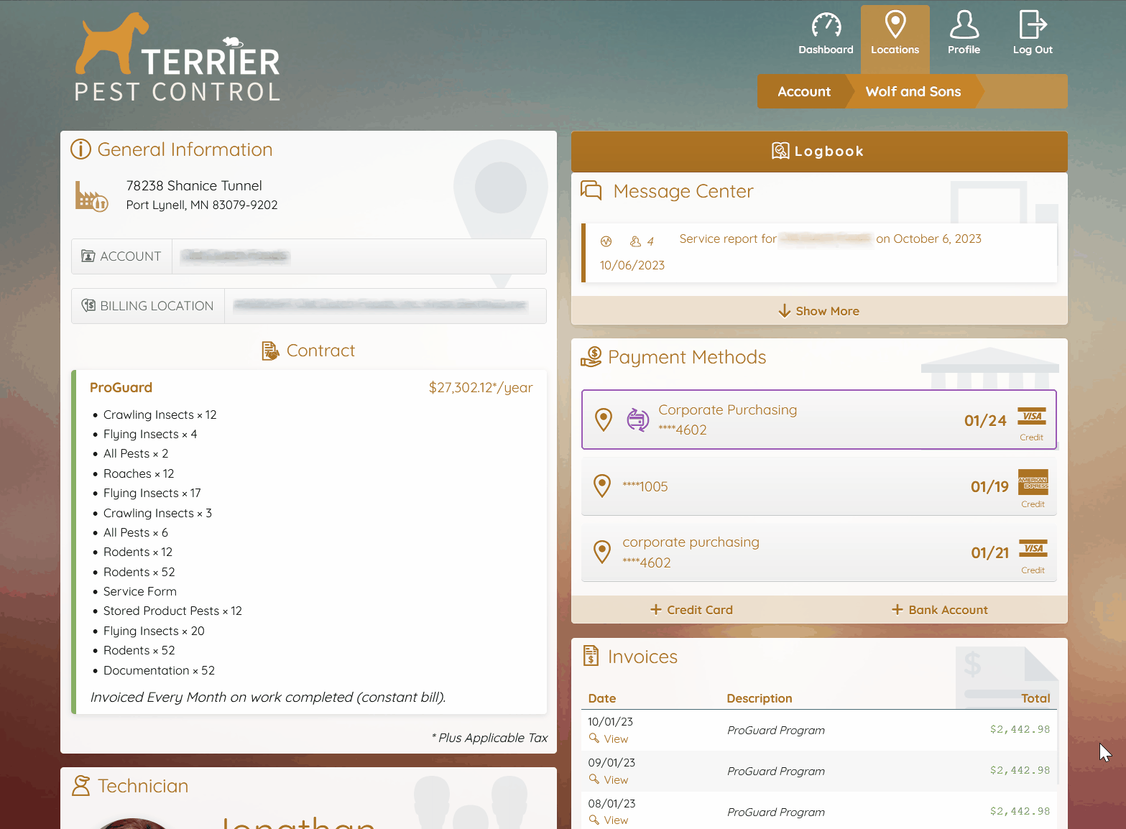This screenshot has width=1126, height=829.
Task: Open the Dashboard gauge icon
Action: click(826, 25)
